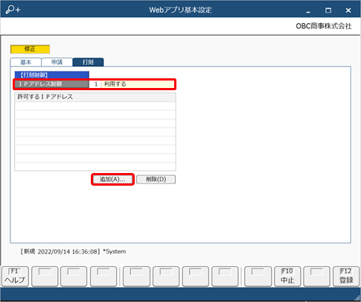361x302 pixels.
Task: Minimize the Webアプリ基本設定 window
Action: (308, 10)
